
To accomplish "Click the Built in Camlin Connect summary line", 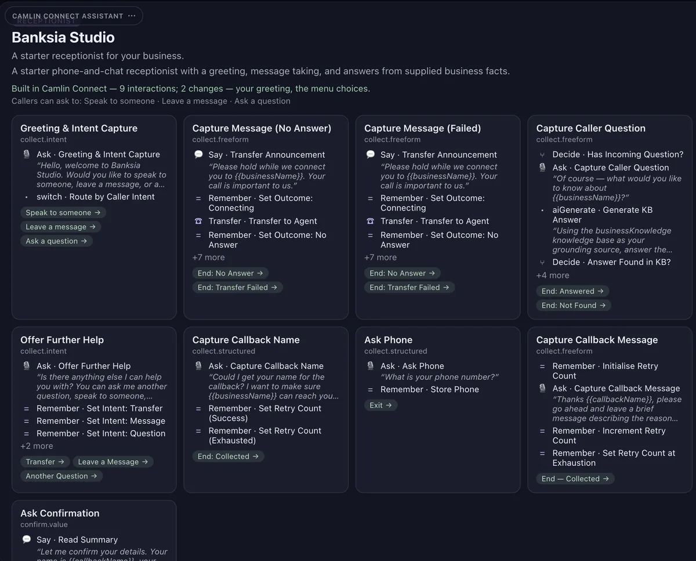I will [x=191, y=89].
